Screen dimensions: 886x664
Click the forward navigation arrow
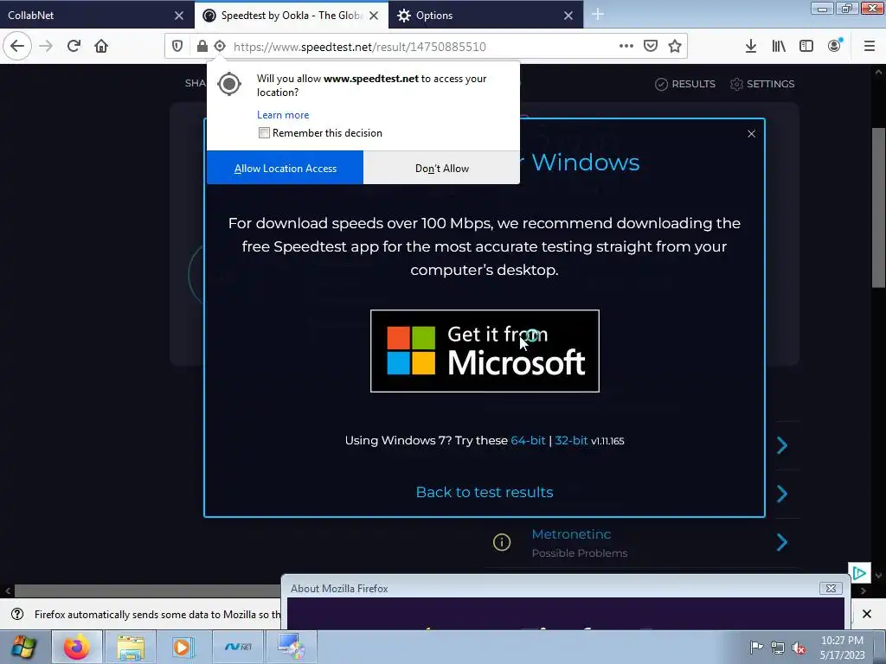click(47, 47)
